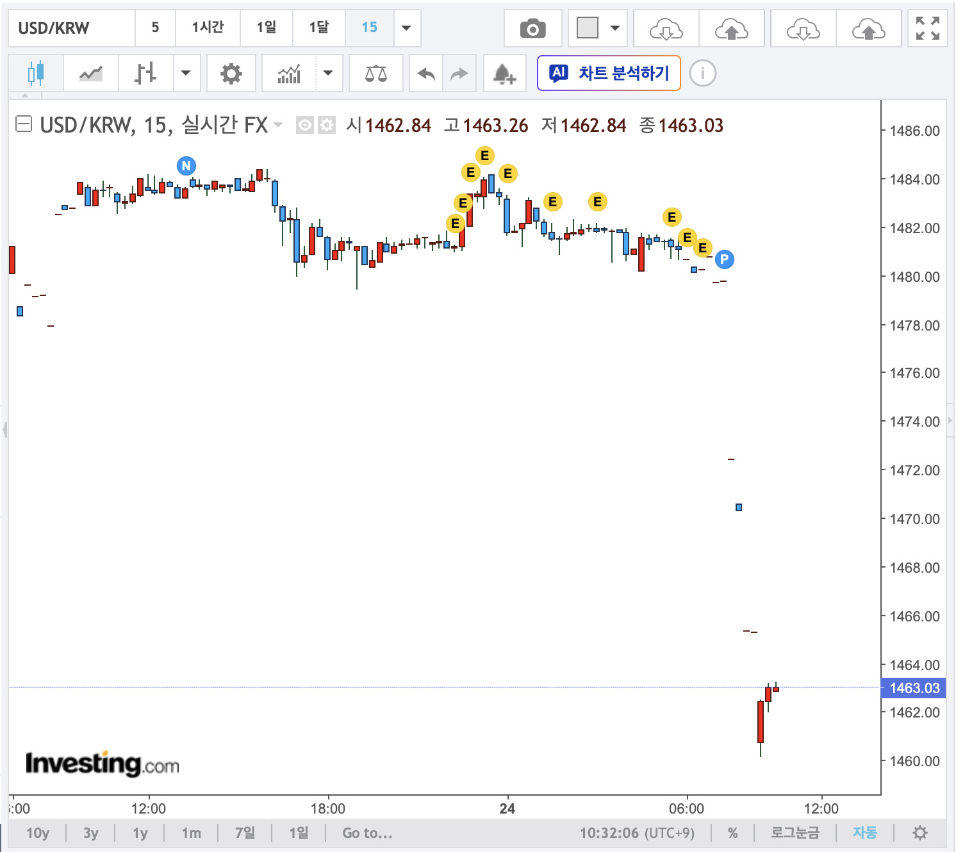Image resolution: width=956 pixels, height=852 pixels.
Task: Select the 1달 interval
Action: tap(318, 28)
